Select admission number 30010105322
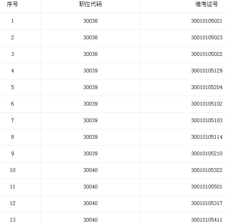Viewport: 226px width, 224px height. click(207, 170)
